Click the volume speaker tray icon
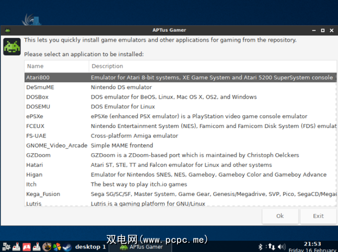338x252 pixels. [281, 247]
